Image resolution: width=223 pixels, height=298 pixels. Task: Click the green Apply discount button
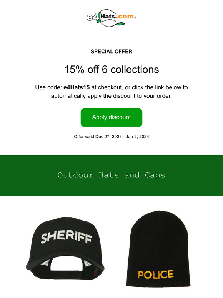[x=111, y=117]
